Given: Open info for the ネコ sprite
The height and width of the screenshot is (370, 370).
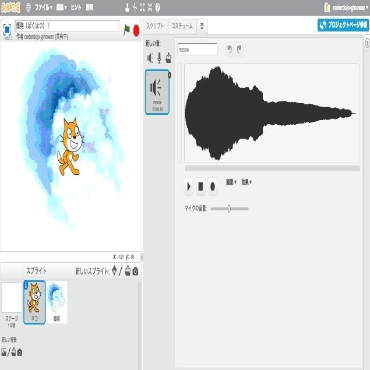Looking at the screenshot, I should point(26,285).
